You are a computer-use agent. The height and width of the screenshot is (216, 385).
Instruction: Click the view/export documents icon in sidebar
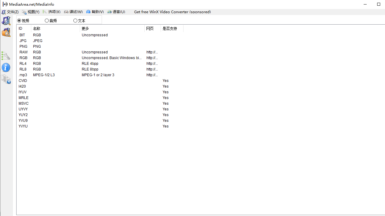6,79
